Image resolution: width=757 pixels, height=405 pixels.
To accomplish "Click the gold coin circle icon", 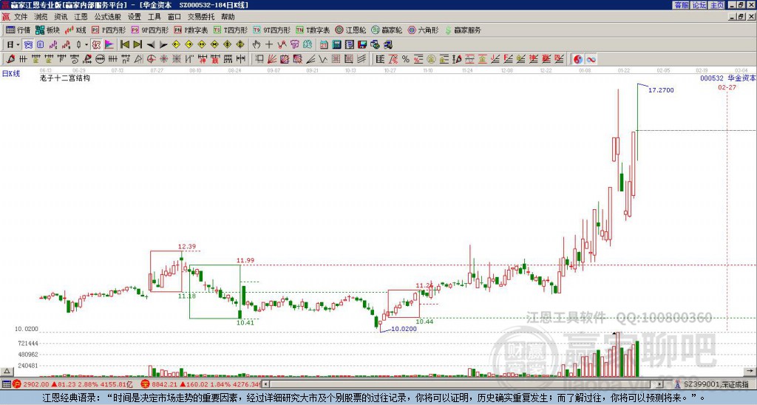I will (431, 59).
